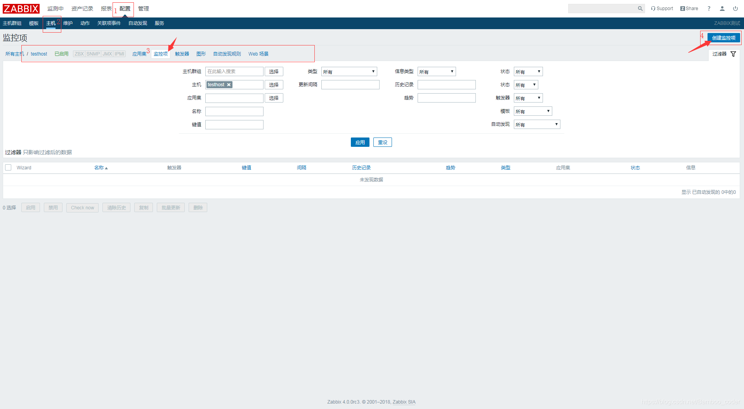The height and width of the screenshot is (409, 744).
Task: Remove the testhost tag with x
Action: pyautogui.click(x=229, y=85)
